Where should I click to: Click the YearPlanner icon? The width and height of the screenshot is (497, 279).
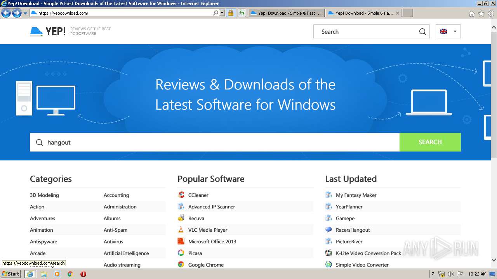(328, 207)
